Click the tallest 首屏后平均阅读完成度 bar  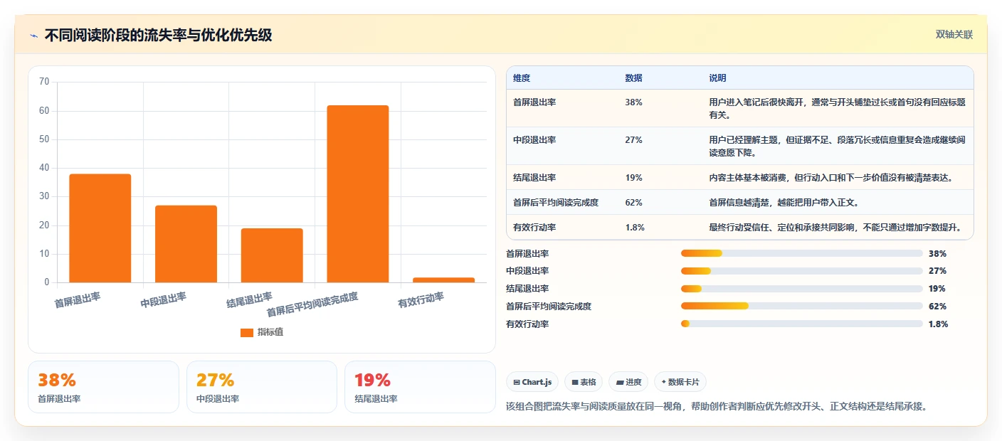coord(358,194)
